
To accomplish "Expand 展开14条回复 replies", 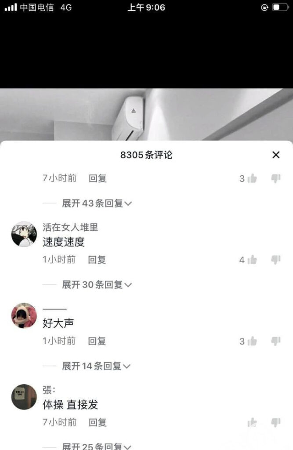I will coord(96,366).
